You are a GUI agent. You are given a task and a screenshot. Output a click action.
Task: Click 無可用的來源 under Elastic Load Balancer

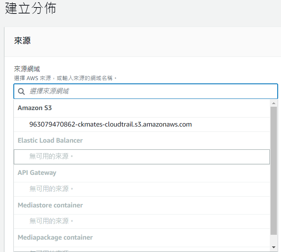[142, 157]
